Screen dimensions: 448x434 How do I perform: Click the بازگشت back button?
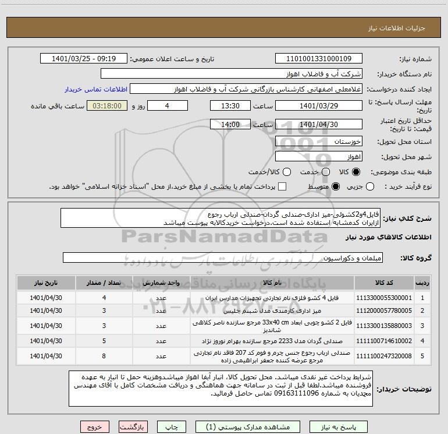point(133,427)
